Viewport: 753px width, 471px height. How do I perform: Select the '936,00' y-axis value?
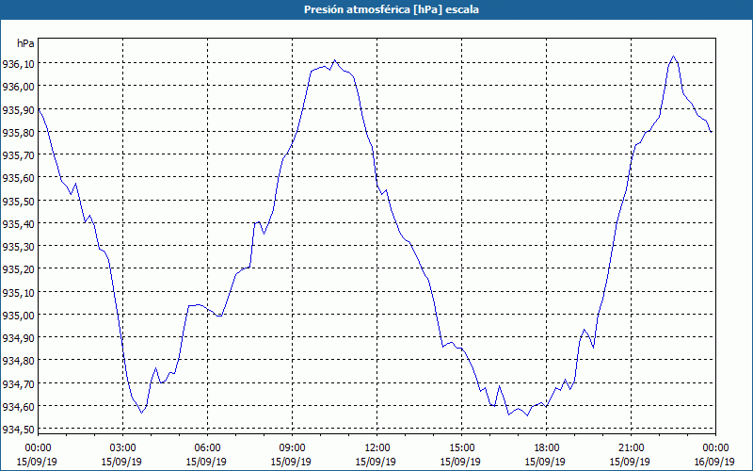tap(18, 86)
